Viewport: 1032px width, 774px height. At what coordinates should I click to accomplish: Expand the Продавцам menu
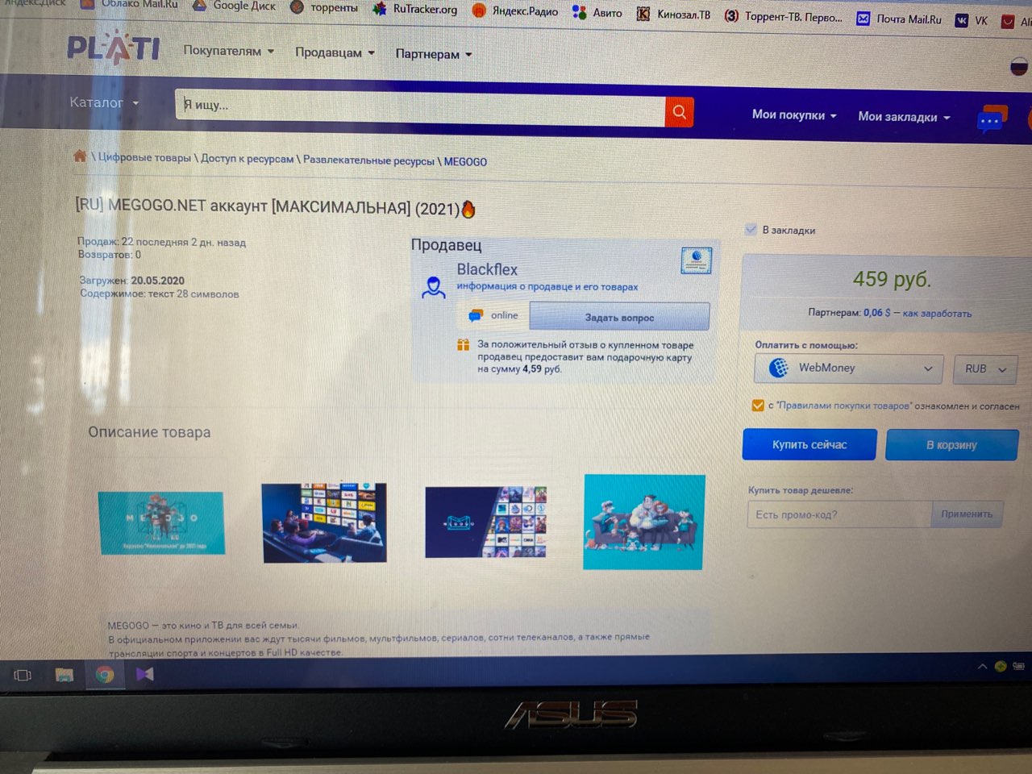pyautogui.click(x=335, y=52)
